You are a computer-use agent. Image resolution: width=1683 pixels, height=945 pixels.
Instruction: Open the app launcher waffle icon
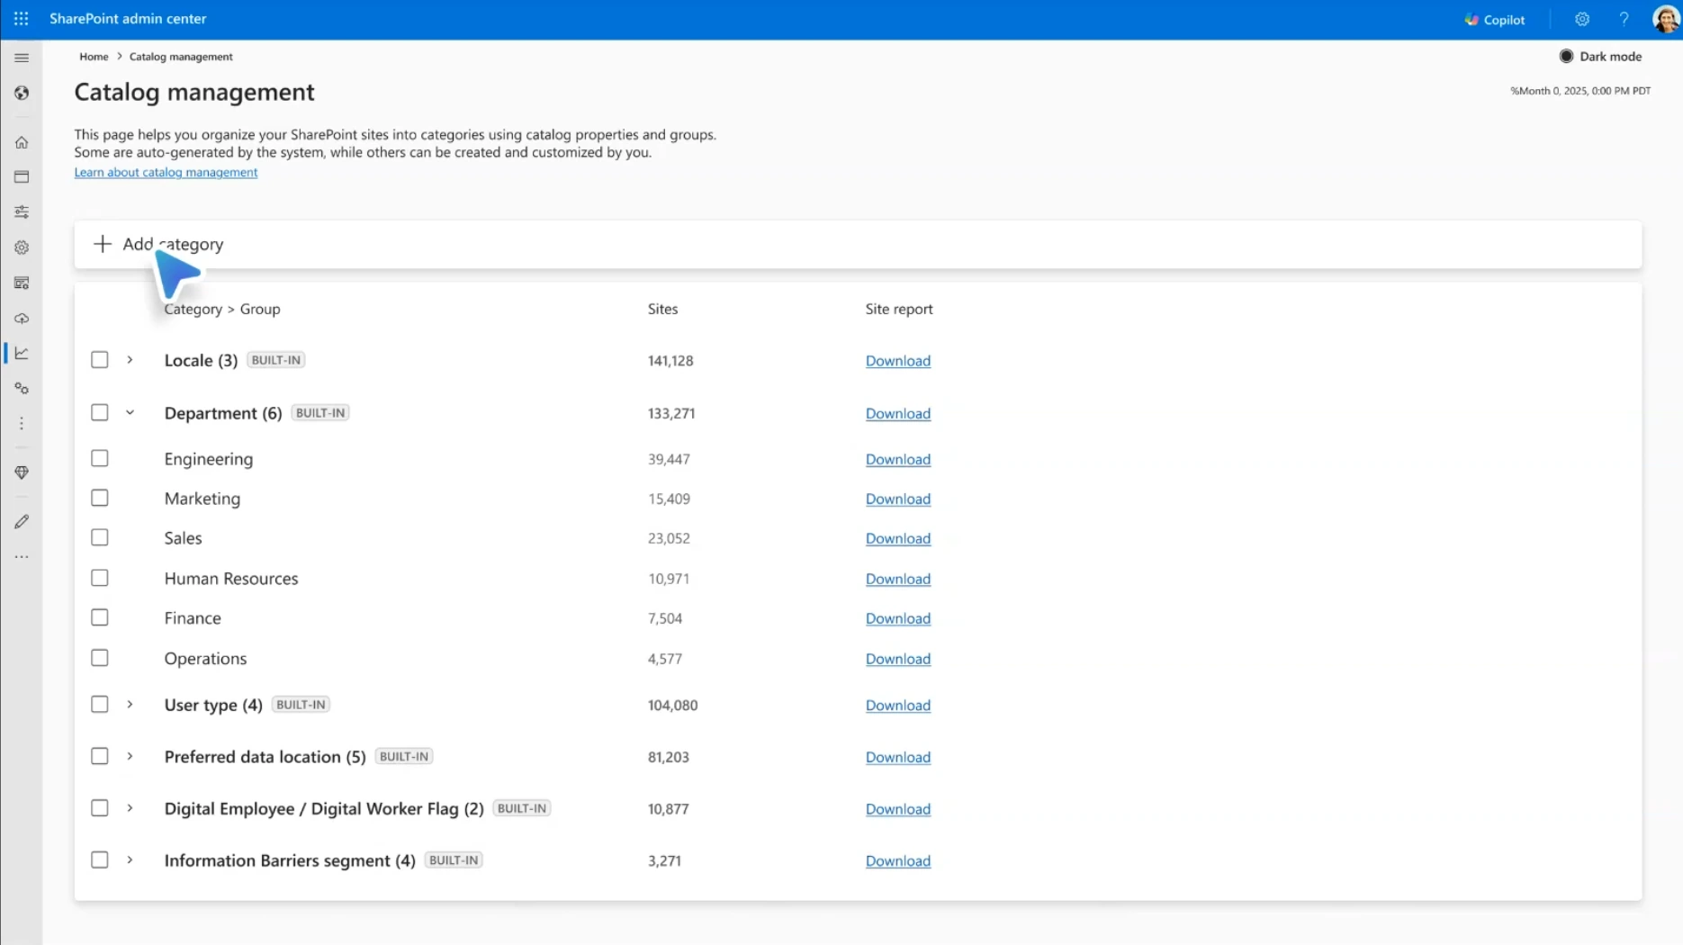coord(21,19)
